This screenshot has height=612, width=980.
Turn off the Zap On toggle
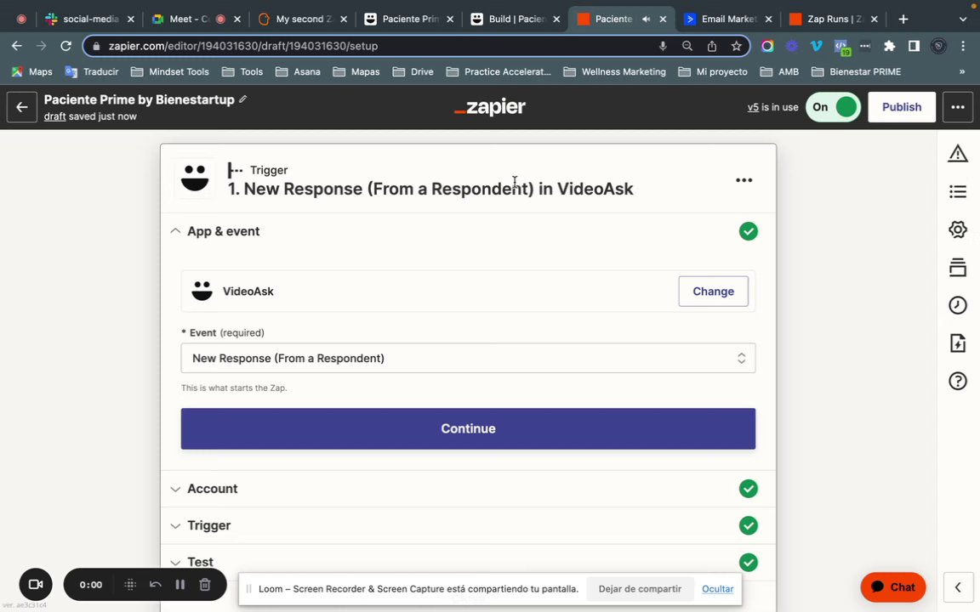click(x=833, y=107)
